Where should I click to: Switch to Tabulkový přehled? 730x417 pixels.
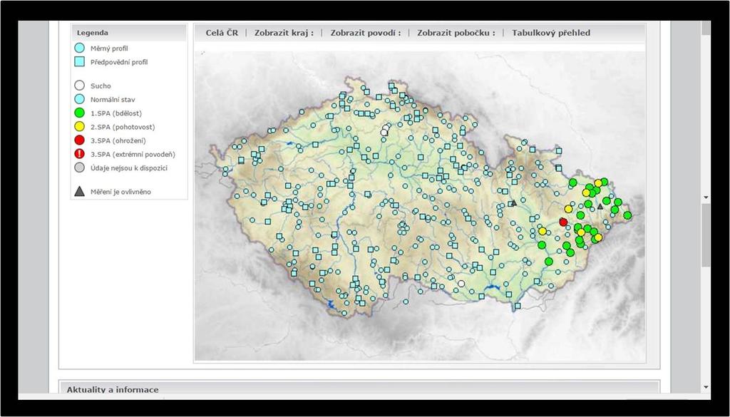(551, 33)
